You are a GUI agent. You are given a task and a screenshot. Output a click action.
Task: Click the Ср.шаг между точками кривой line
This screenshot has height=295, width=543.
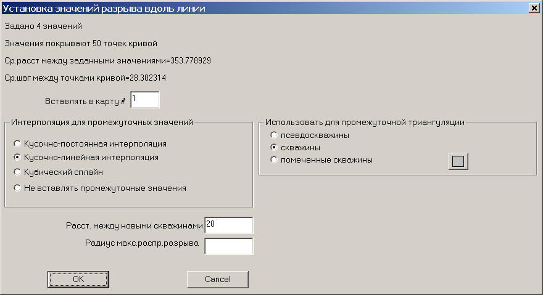pos(85,78)
